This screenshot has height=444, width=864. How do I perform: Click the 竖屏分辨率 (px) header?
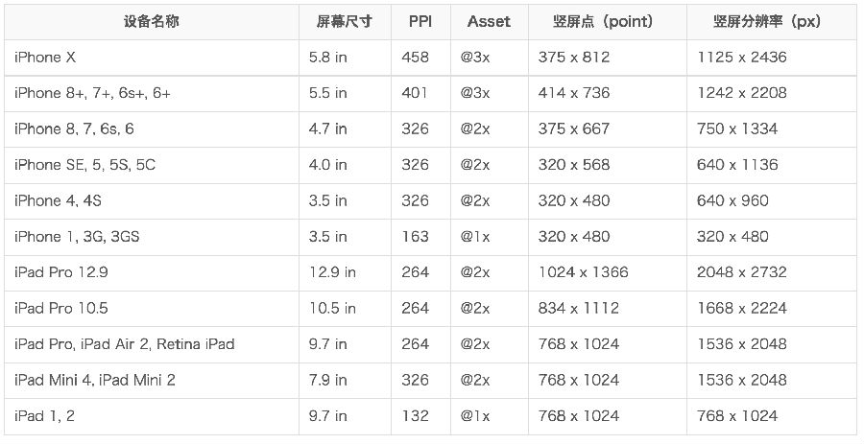point(772,21)
